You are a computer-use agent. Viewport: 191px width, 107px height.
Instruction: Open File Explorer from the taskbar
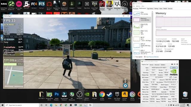click(56, 105)
